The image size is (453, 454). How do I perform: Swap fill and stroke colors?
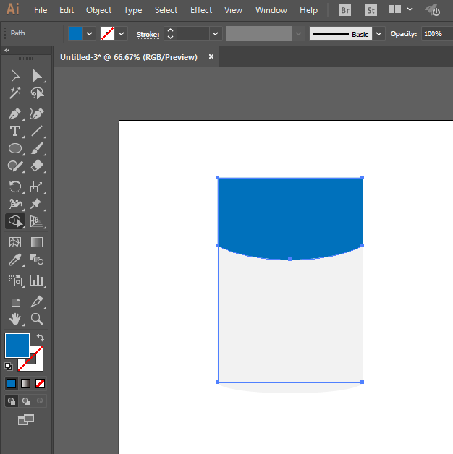click(x=41, y=338)
